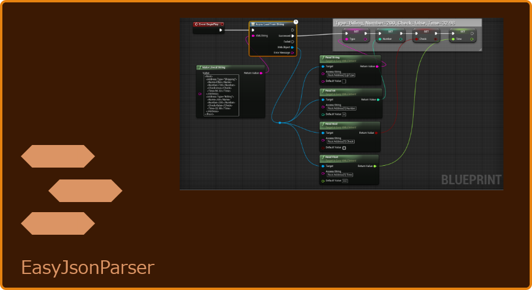Select the Read String node header
The width and height of the screenshot is (532, 290).
pyautogui.click(x=350, y=59)
